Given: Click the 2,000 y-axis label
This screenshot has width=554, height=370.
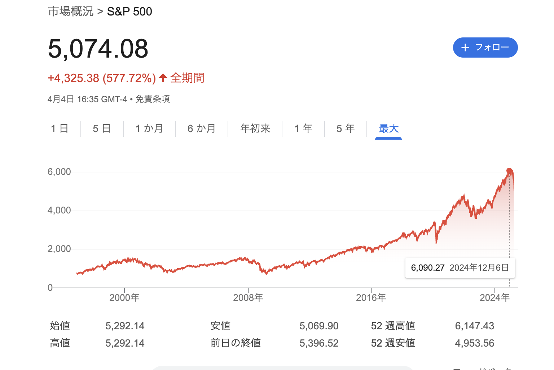Looking at the screenshot, I should click(59, 249).
